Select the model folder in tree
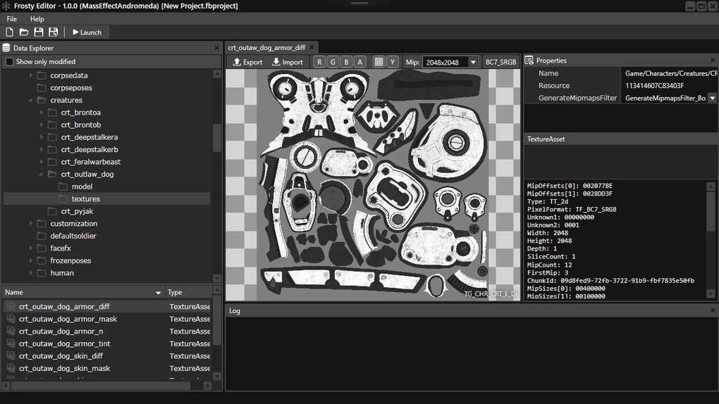Image resolution: width=719 pixels, height=404 pixels. (82, 187)
